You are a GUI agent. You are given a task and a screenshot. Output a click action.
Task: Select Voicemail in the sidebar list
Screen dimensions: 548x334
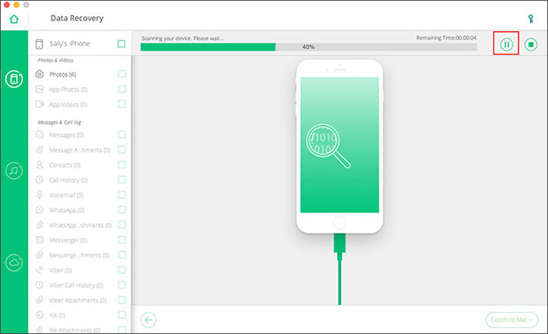[x=65, y=195]
